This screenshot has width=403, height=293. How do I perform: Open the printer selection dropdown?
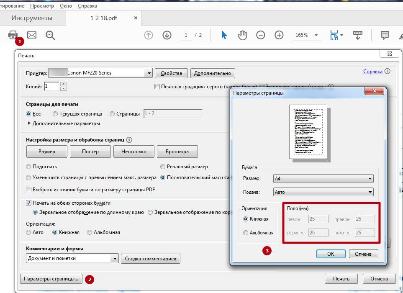coord(148,73)
